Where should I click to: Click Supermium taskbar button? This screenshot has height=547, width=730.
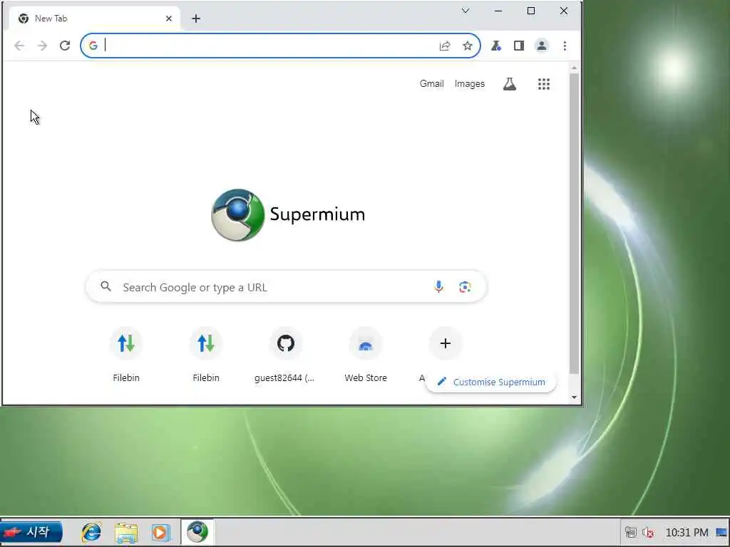click(197, 532)
